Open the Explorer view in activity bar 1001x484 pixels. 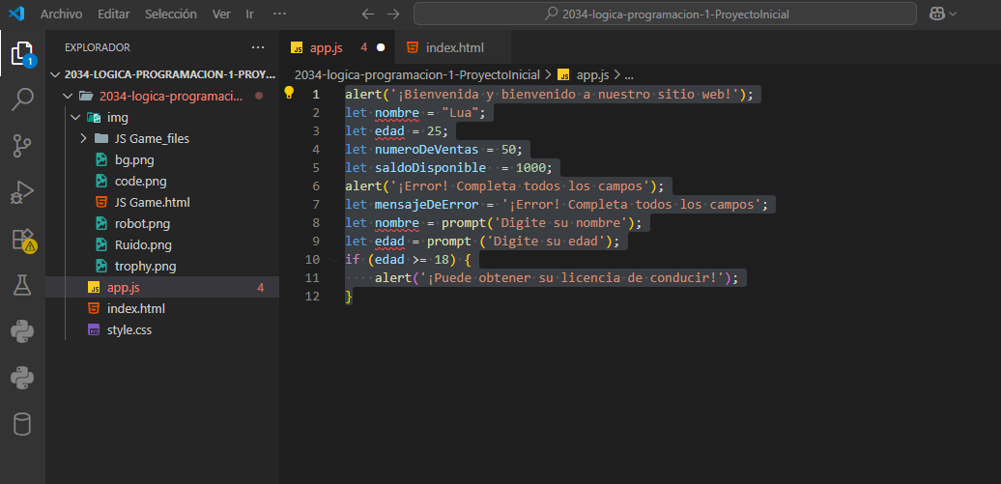22,54
